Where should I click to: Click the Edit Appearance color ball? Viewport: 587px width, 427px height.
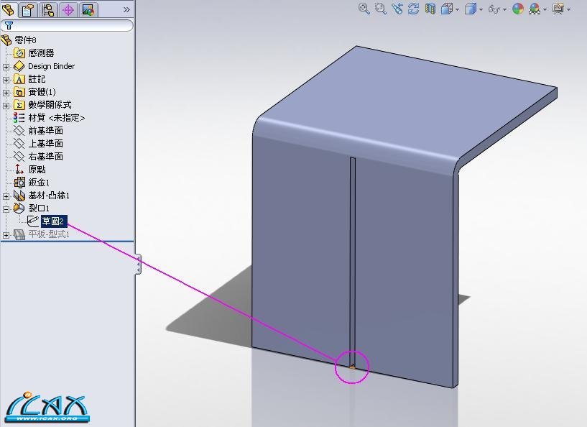517,9
